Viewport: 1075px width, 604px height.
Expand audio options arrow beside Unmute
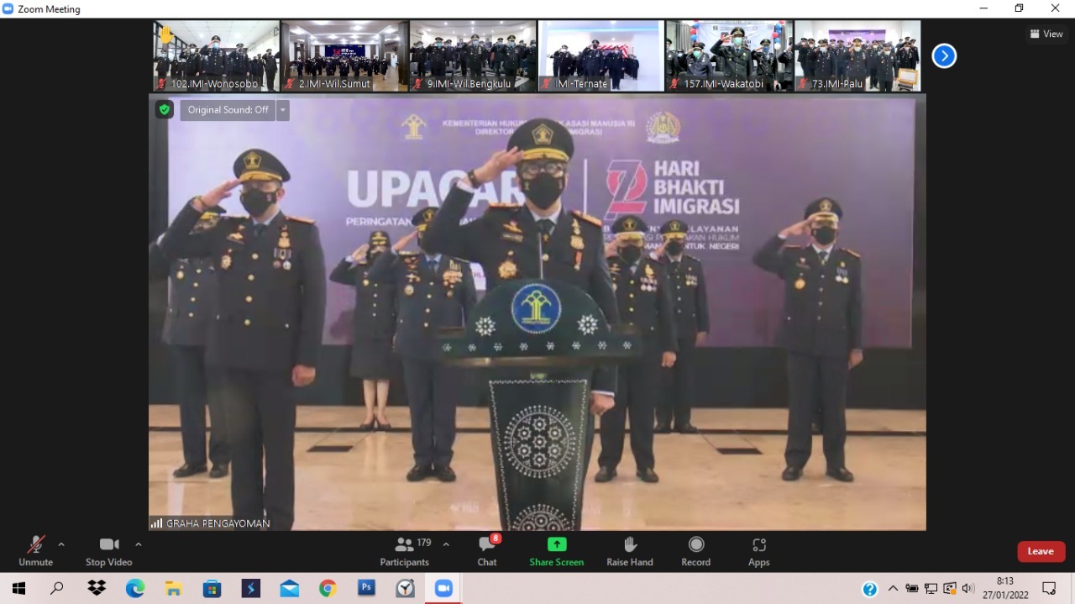tap(61, 544)
